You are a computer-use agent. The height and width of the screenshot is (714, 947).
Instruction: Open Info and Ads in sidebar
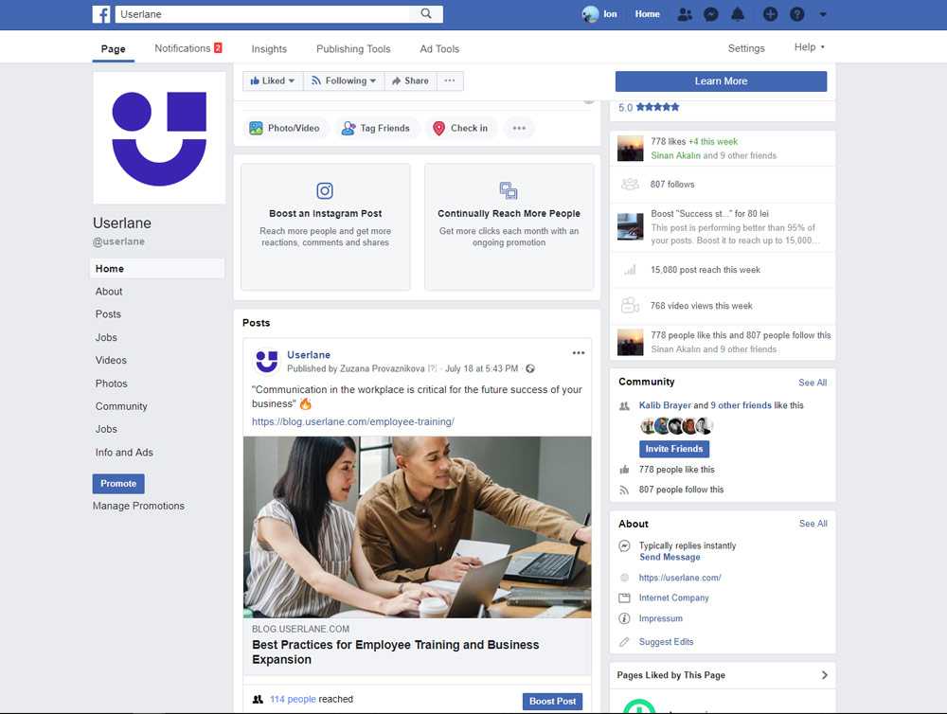pyautogui.click(x=124, y=453)
